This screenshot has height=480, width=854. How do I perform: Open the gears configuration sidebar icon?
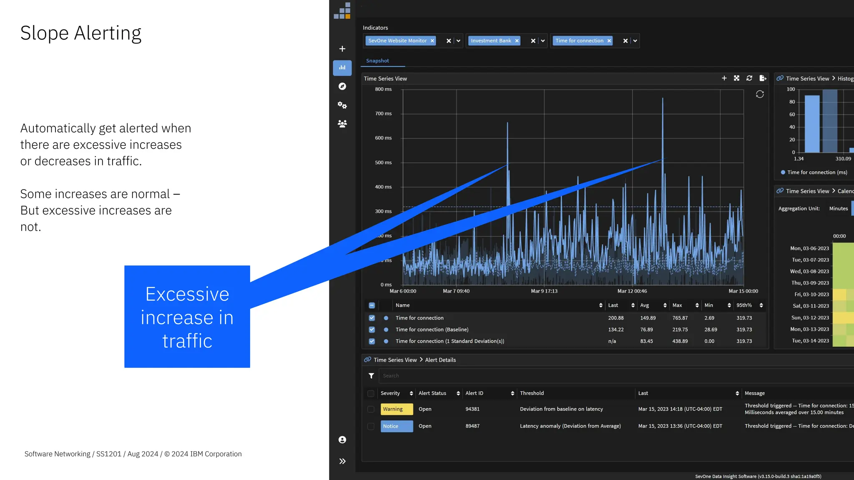[342, 105]
